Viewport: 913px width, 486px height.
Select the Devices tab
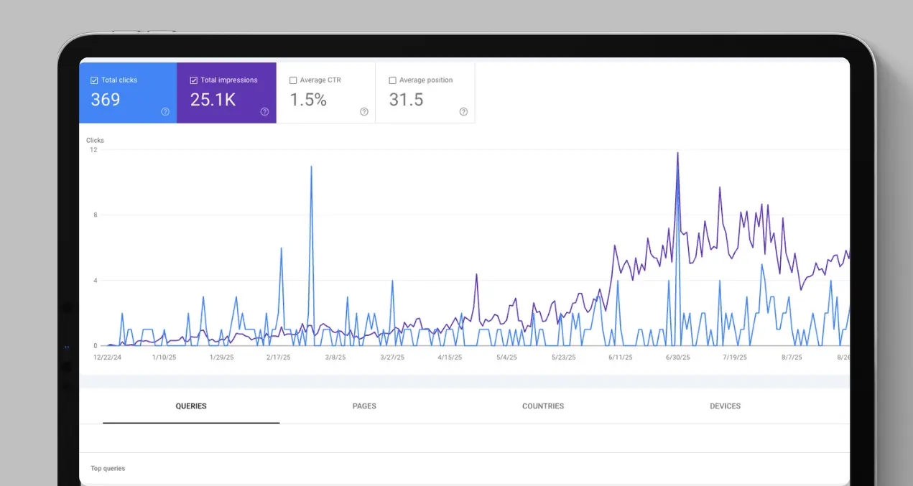point(725,406)
